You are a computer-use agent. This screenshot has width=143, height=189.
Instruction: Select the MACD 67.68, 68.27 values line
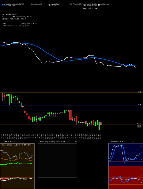click(14, 19)
